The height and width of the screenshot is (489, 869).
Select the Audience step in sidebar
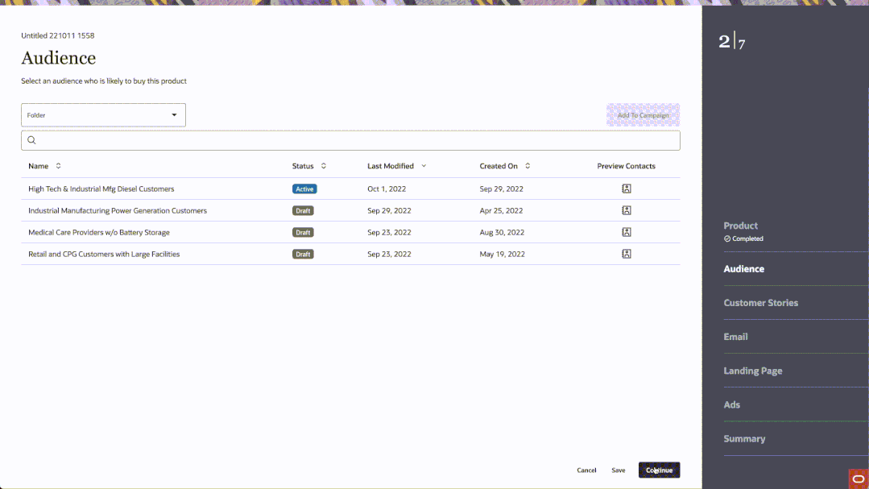coord(743,269)
